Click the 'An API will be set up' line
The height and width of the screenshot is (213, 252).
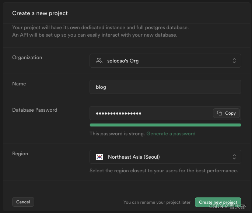pos(95,35)
